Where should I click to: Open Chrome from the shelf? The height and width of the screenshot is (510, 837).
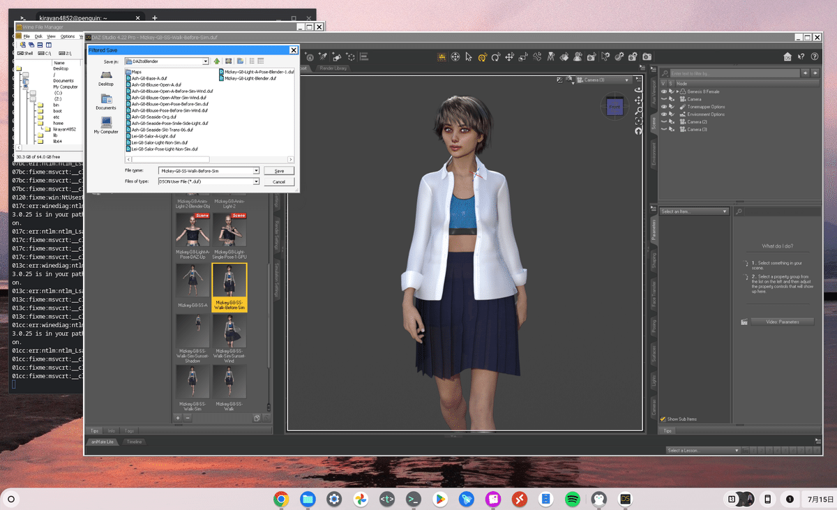282,499
